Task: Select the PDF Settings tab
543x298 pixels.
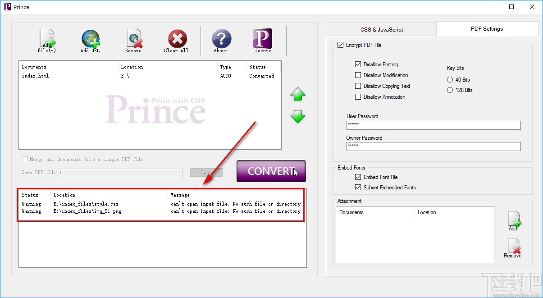Action: click(487, 29)
